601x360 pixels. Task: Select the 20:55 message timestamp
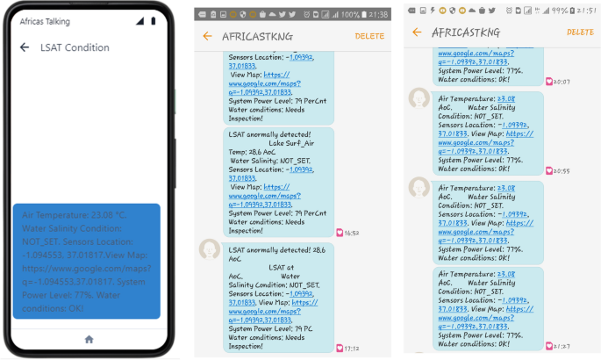point(562,171)
